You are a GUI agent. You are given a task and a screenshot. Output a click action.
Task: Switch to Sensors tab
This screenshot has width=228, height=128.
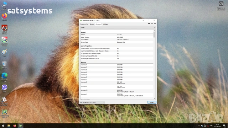[x=92, y=24]
